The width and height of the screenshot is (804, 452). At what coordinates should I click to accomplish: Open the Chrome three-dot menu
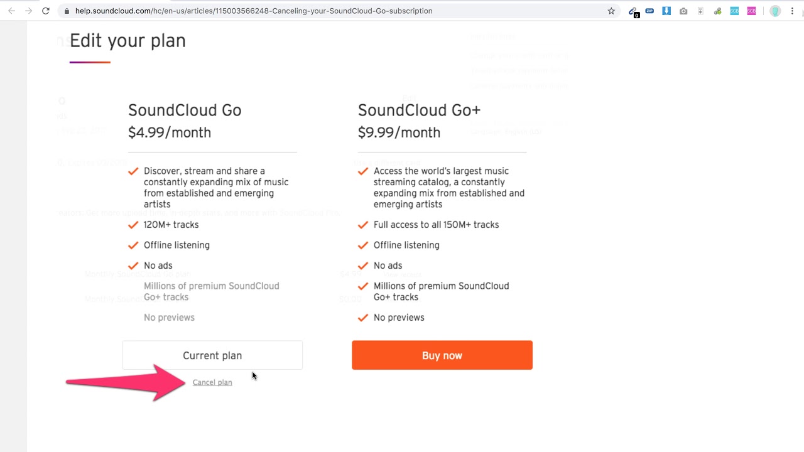(x=792, y=11)
